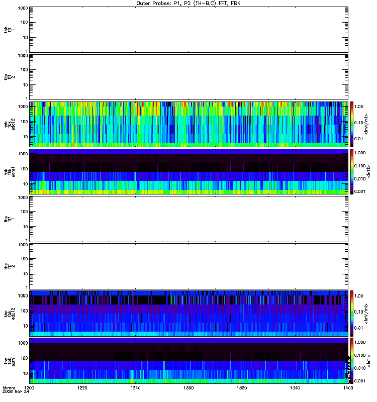
Task: Click the empty thb fff 2 panel
Action: pyautogui.click(x=189, y=77)
